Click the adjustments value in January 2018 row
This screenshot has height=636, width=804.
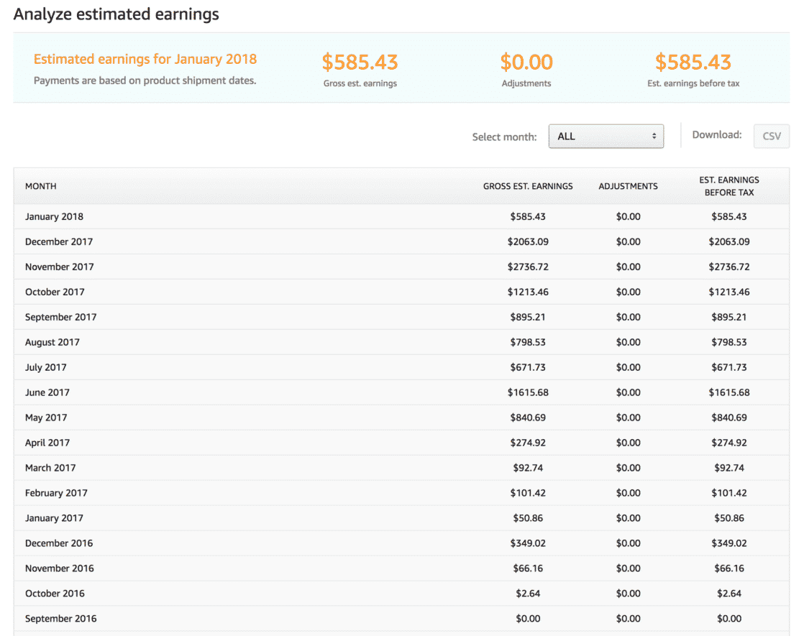coord(628,216)
